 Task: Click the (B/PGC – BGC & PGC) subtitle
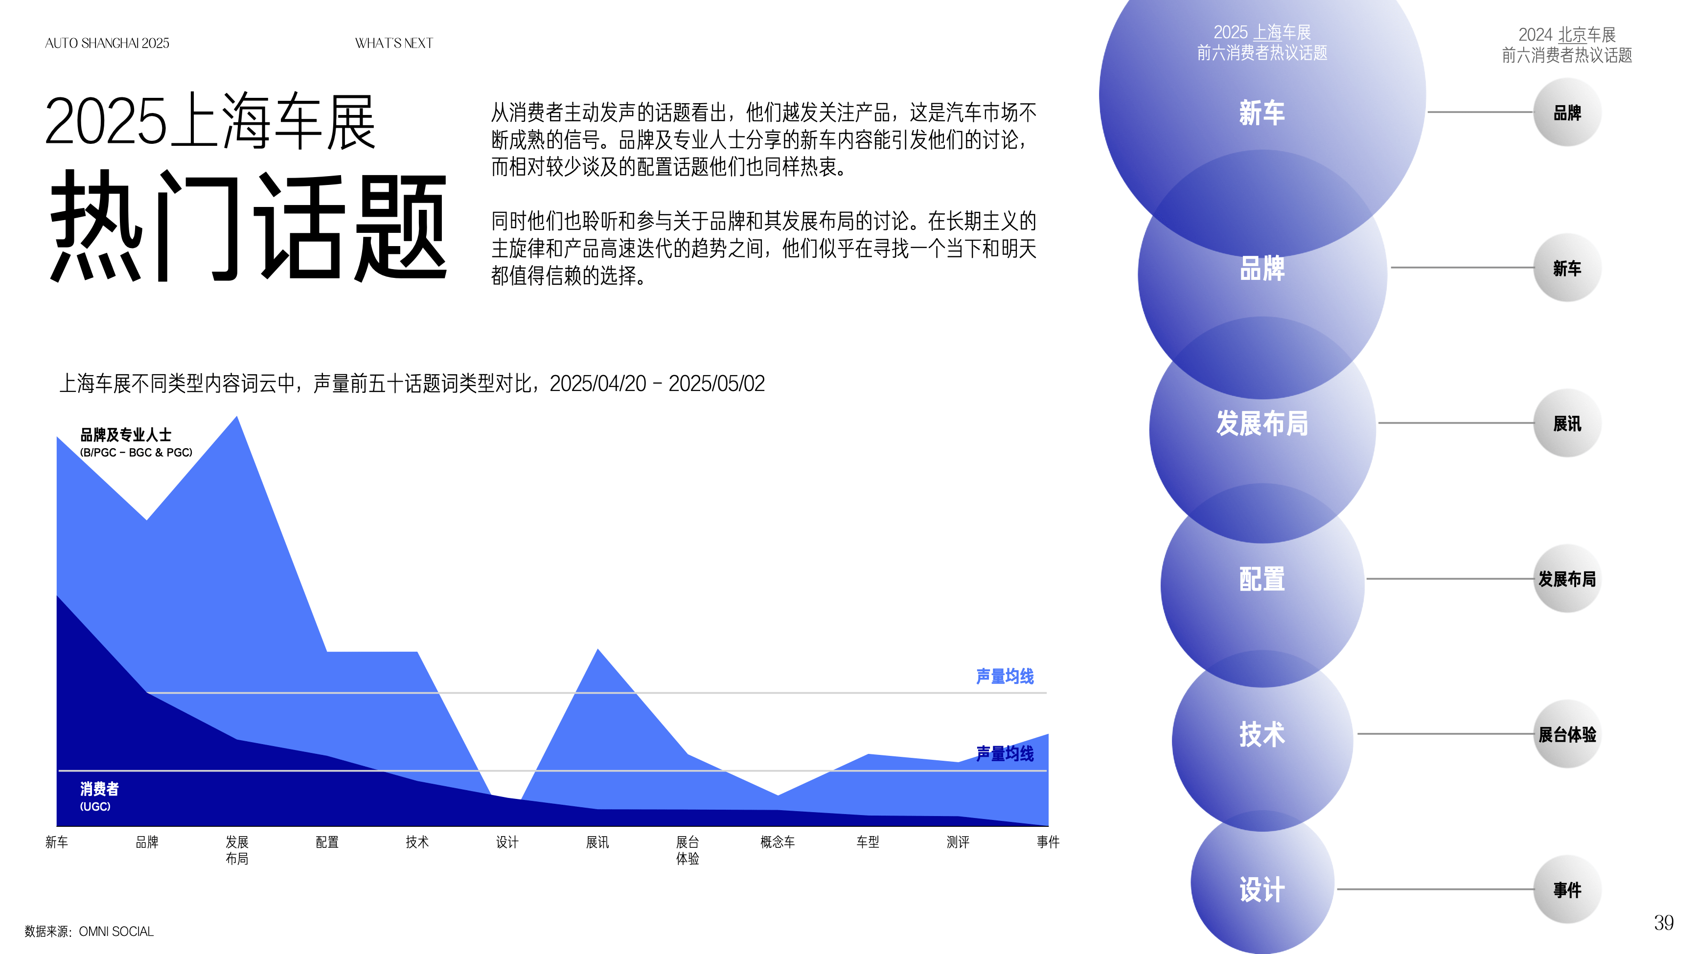point(137,453)
